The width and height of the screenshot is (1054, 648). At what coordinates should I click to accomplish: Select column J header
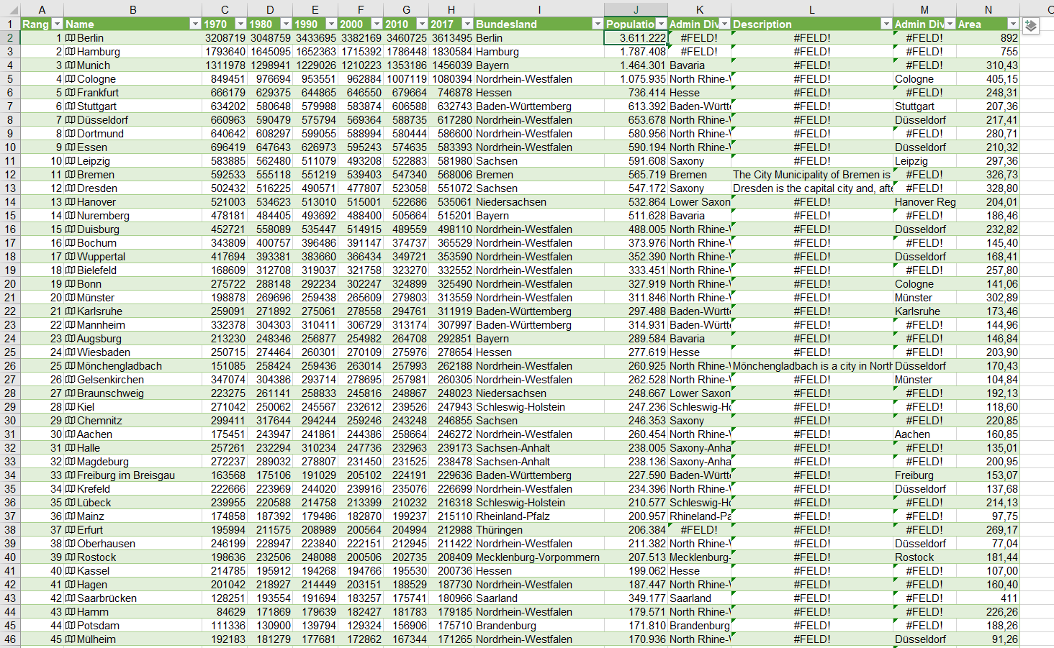tap(636, 9)
